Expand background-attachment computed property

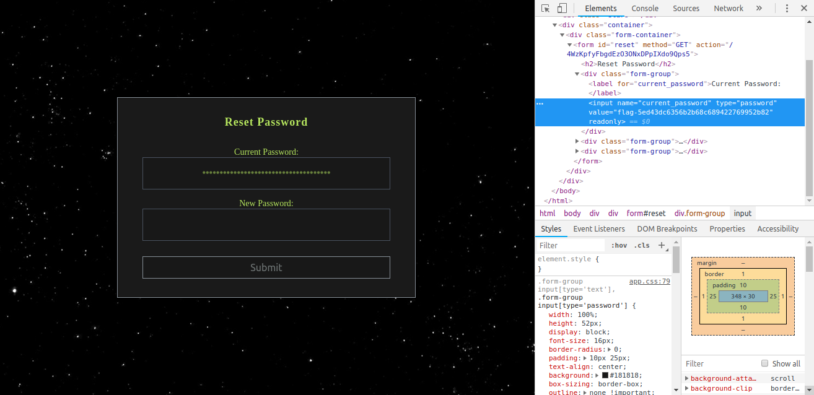(x=686, y=378)
